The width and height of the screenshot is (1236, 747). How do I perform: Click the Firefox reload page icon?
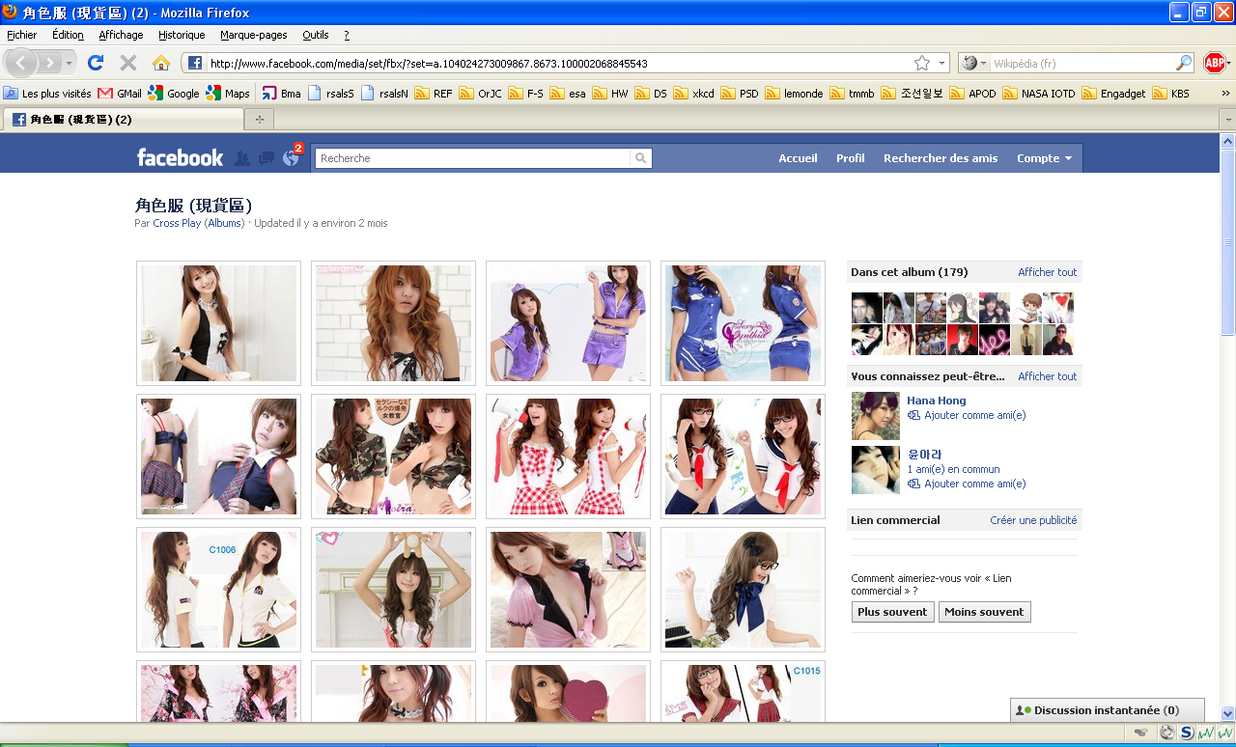coord(95,63)
